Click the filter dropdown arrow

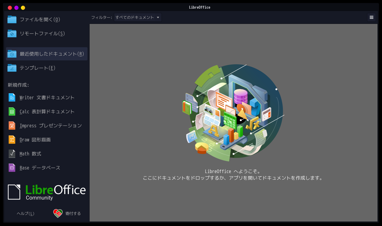[x=158, y=17]
